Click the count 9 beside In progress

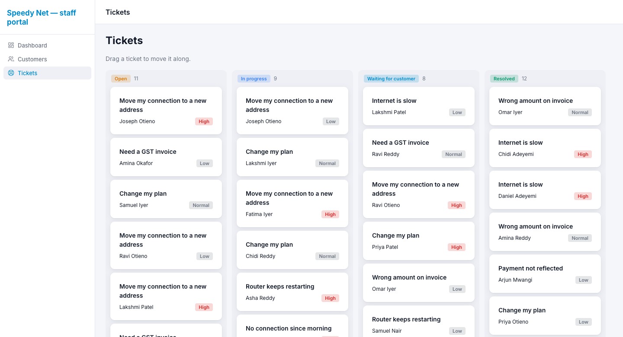tap(275, 79)
